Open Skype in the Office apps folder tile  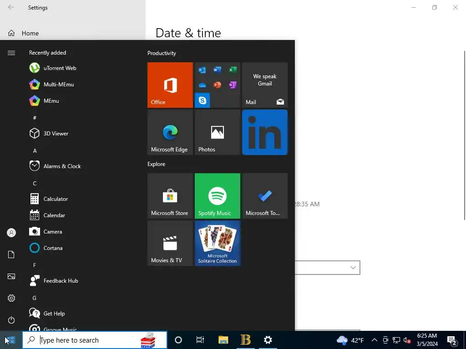[203, 100]
